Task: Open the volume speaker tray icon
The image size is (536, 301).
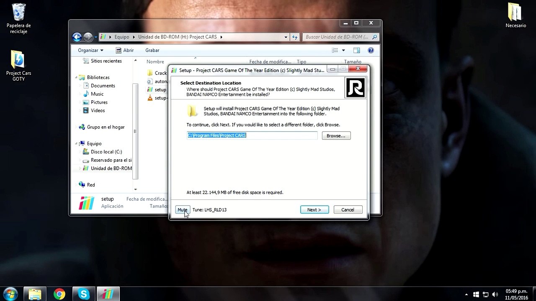Action: pos(495,294)
